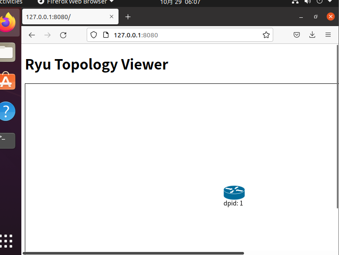The width and height of the screenshot is (339, 255).
Task: Open the Firefox downloads panel
Action: pyautogui.click(x=312, y=35)
